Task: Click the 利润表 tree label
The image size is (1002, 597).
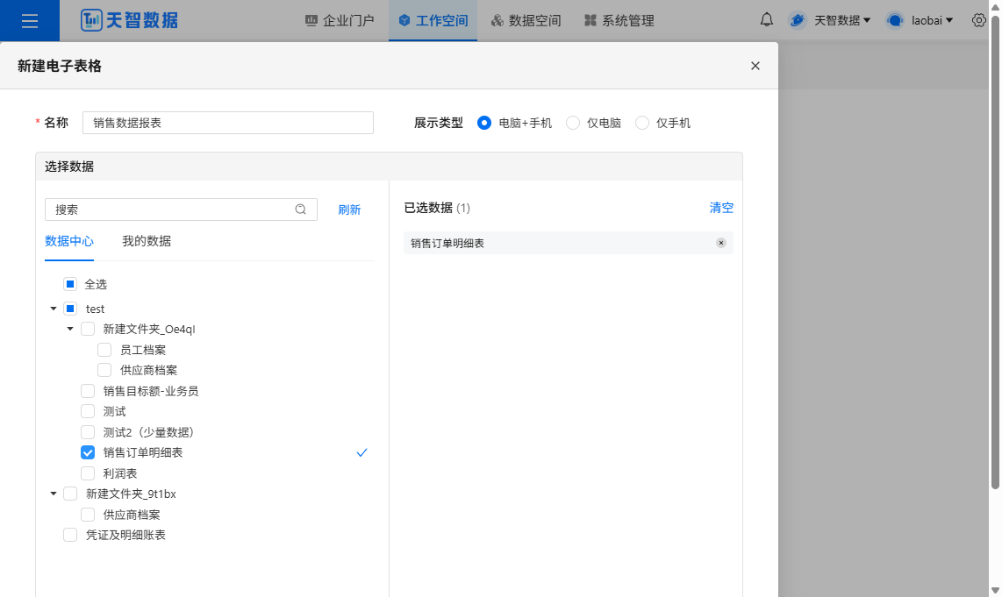Action: (120, 473)
